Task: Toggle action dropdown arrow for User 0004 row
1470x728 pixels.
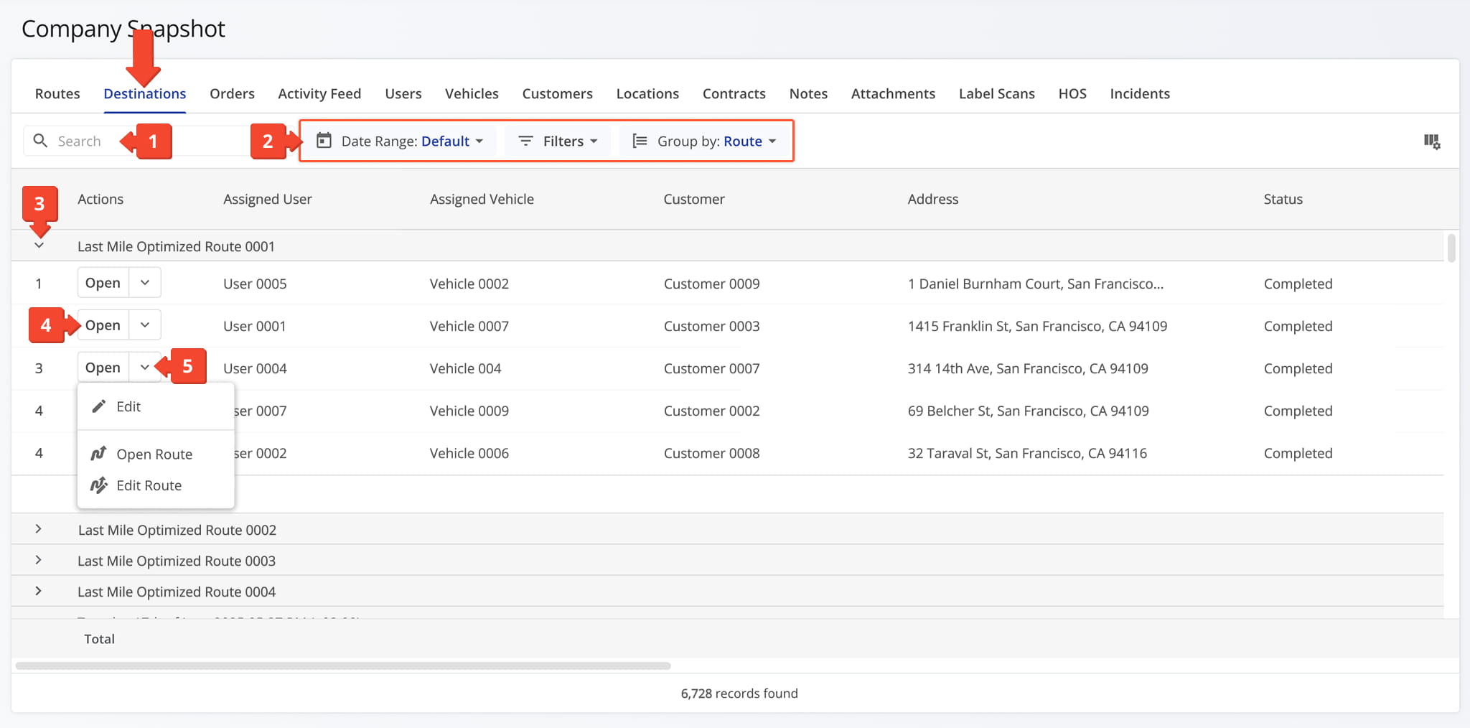Action: [145, 368]
